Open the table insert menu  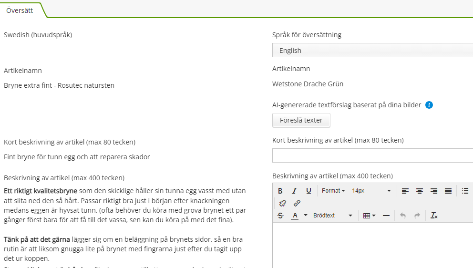click(369, 216)
